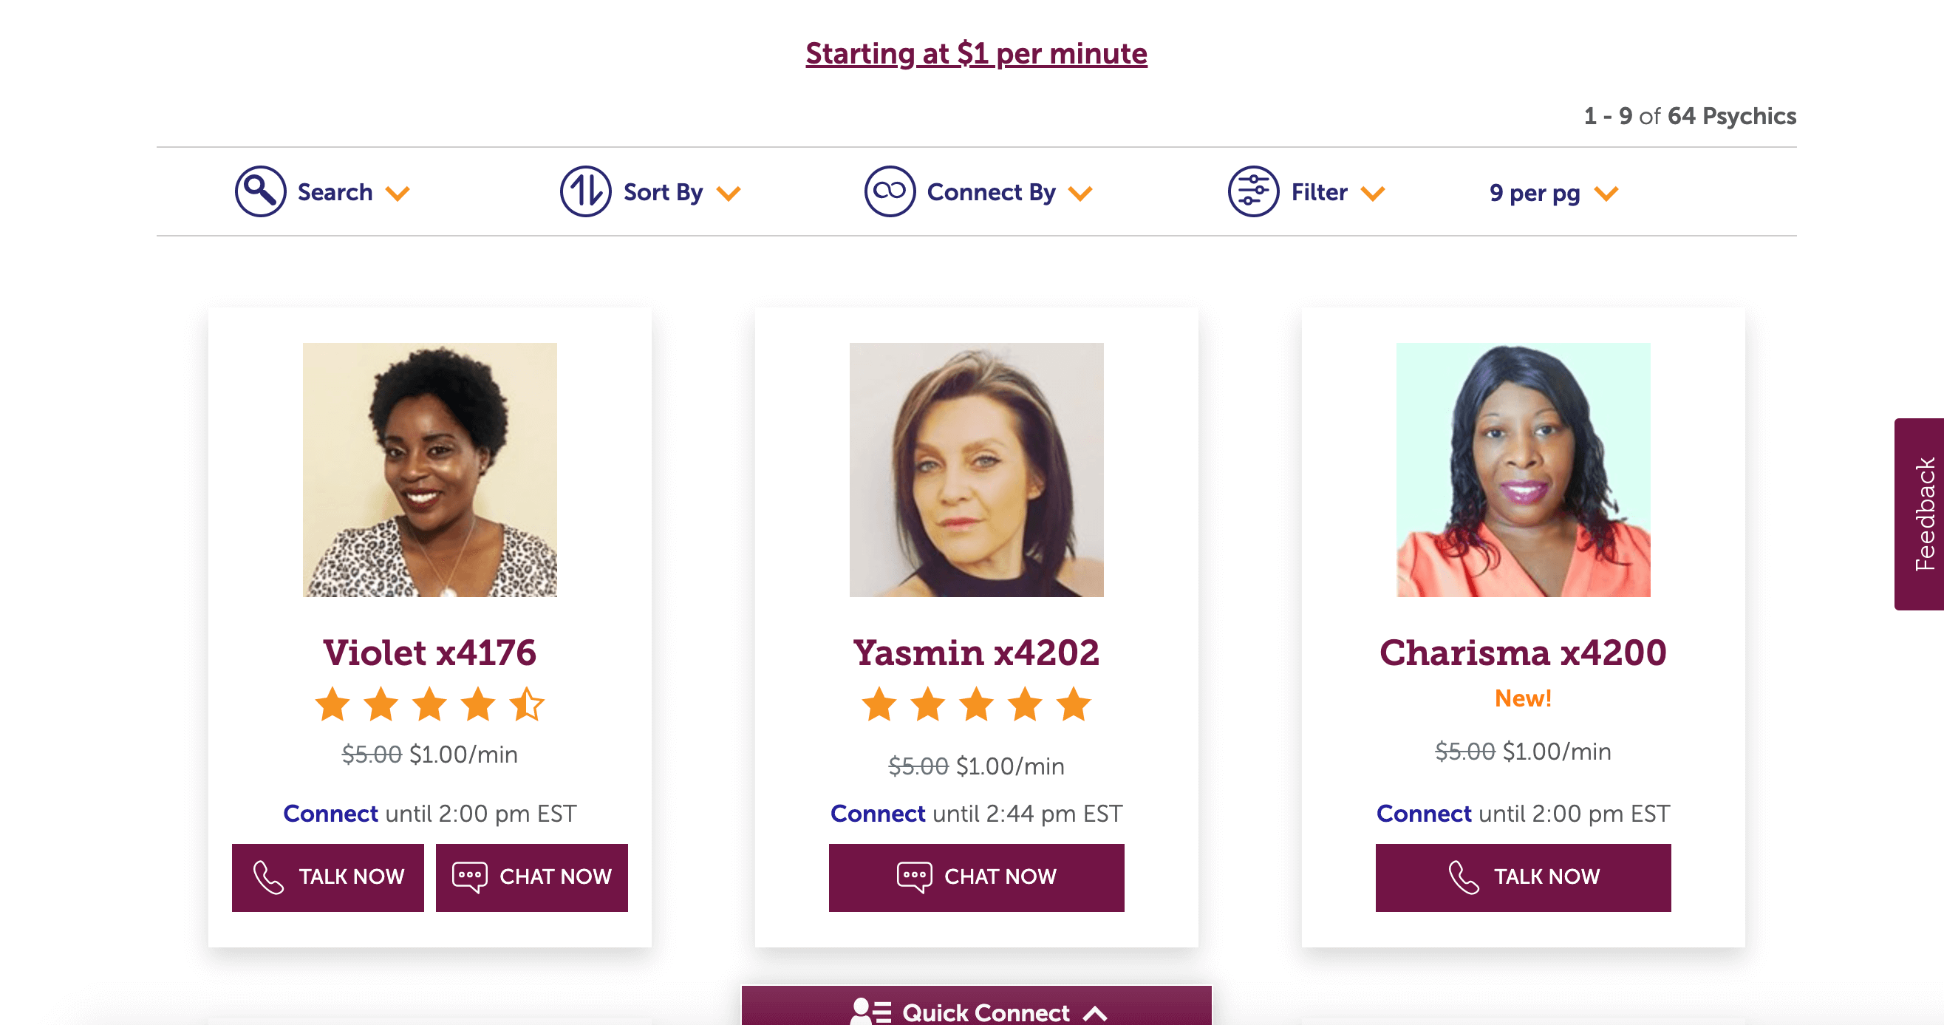Expand the Filter options chevron
Screen dimensions: 1944x1025
point(1373,193)
